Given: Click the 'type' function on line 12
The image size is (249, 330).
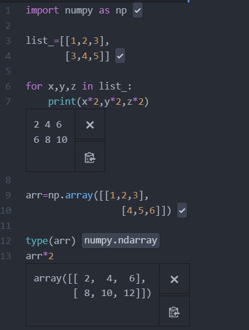Looking at the screenshot, I should 37,241.
